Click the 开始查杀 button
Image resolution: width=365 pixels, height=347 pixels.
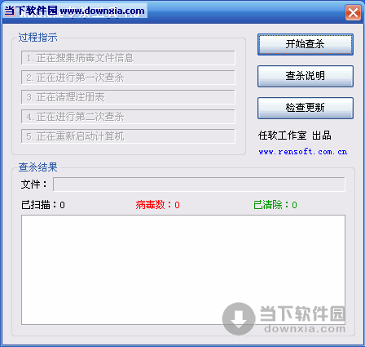tap(306, 44)
